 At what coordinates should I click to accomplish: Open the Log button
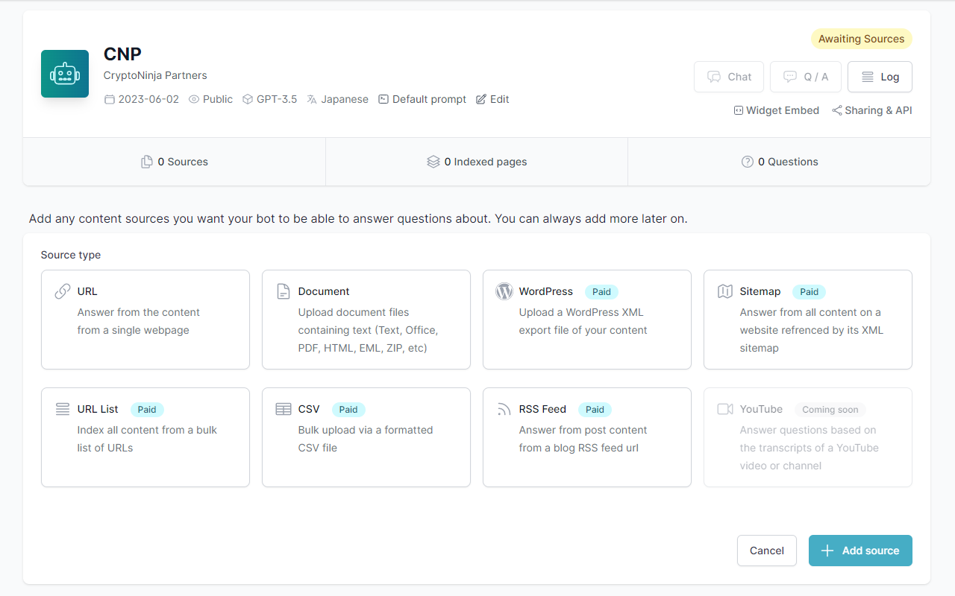[880, 77]
